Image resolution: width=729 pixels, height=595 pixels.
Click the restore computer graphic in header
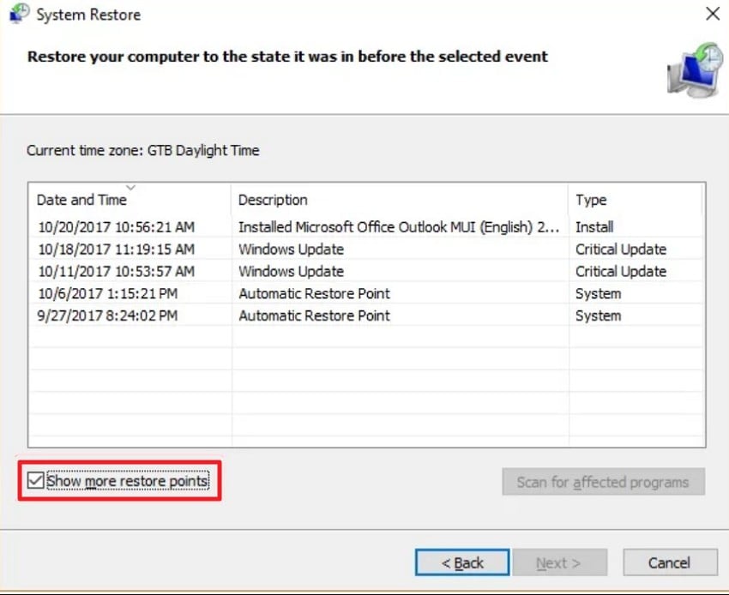point(694,69)
